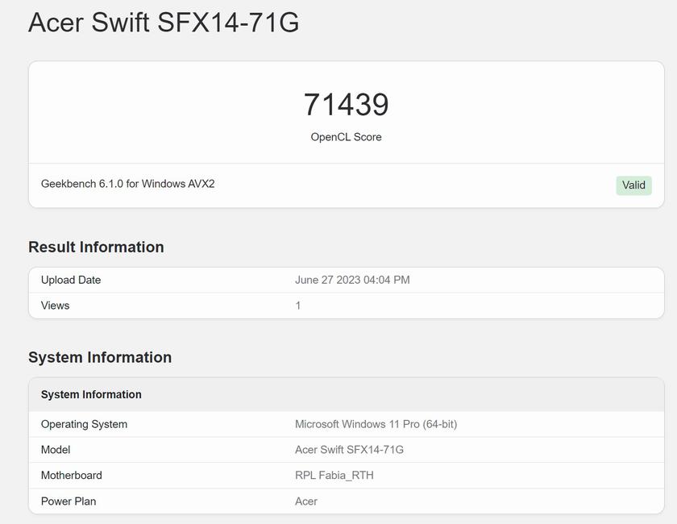Select the OpenCL Score label
677x524 pixels.
[x=346, y=137]
